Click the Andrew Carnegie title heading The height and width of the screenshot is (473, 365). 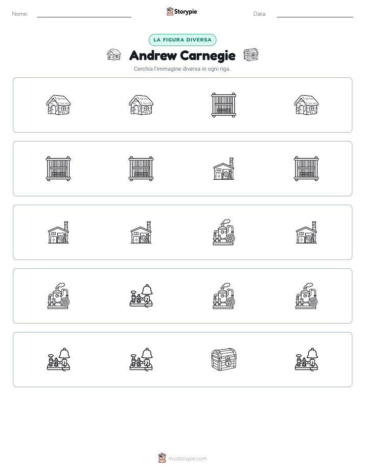click(182, 55)
